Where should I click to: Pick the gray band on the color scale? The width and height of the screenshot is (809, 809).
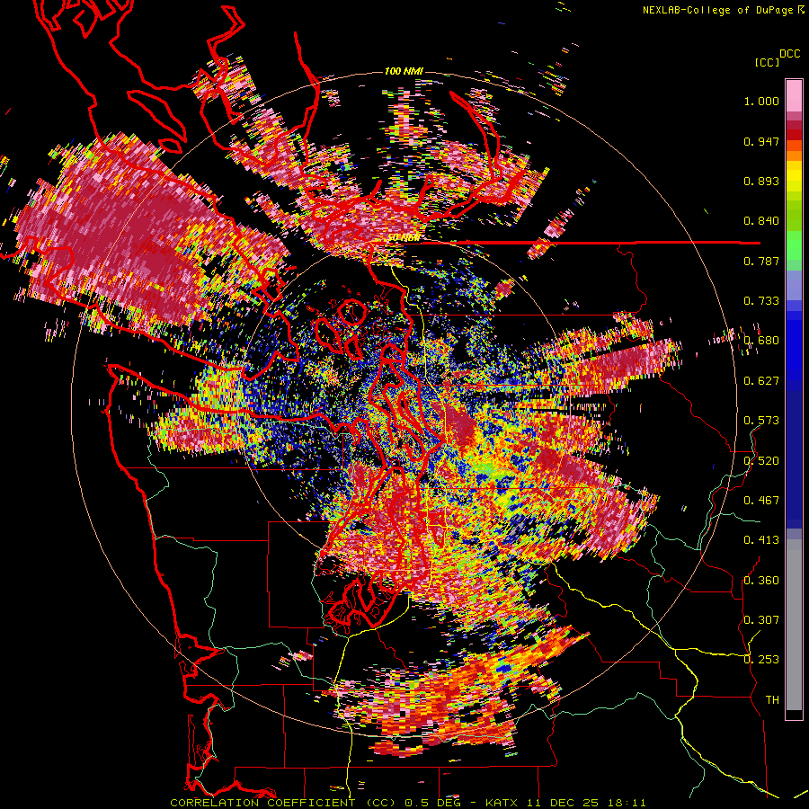pyautogui.click(x=794, y=625)
